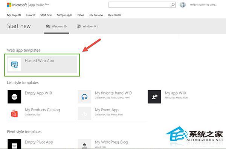Select My favorite band W10 headphones icon
Image resolution: width=226 pixels, height=149 pixels.
84,97
